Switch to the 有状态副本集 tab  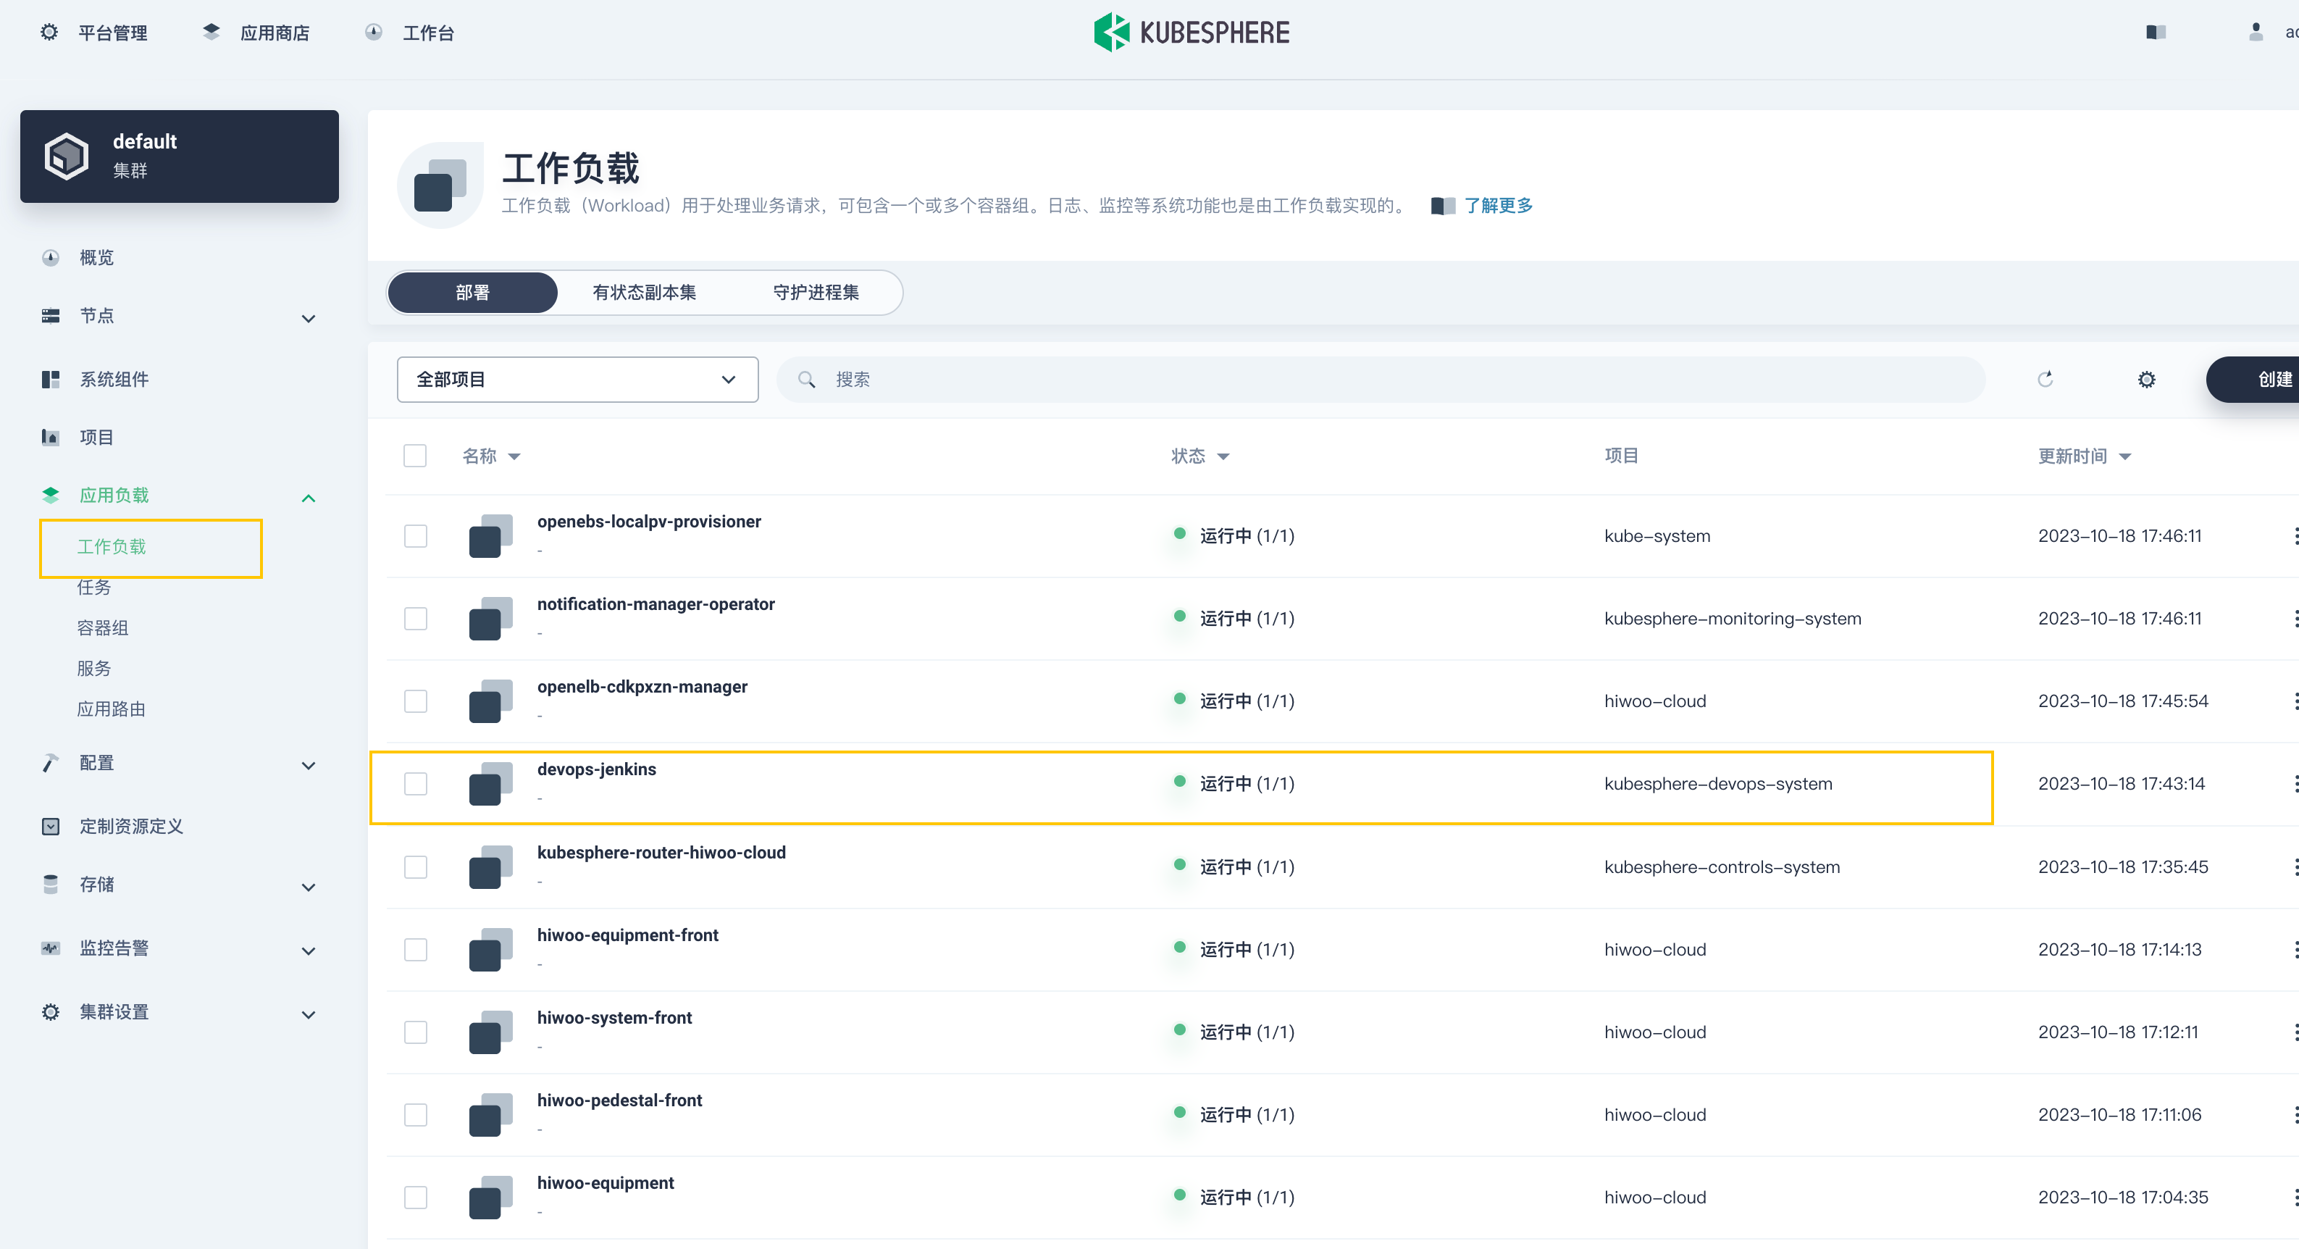pos(643,293)
